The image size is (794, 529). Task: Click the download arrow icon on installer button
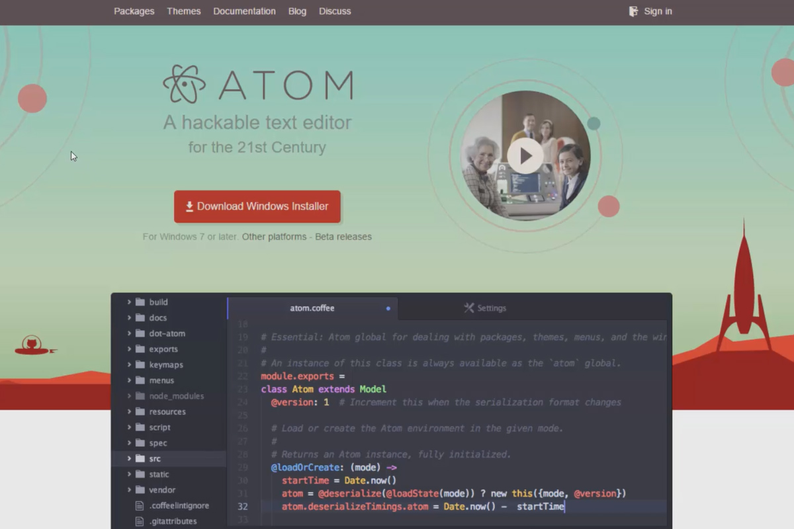189,206
